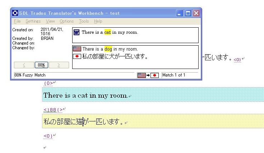The height and width of the screenshot is (153, 264).
Task: Minimize the Translator's Workbench window
Action: click(x=180, y=13)
